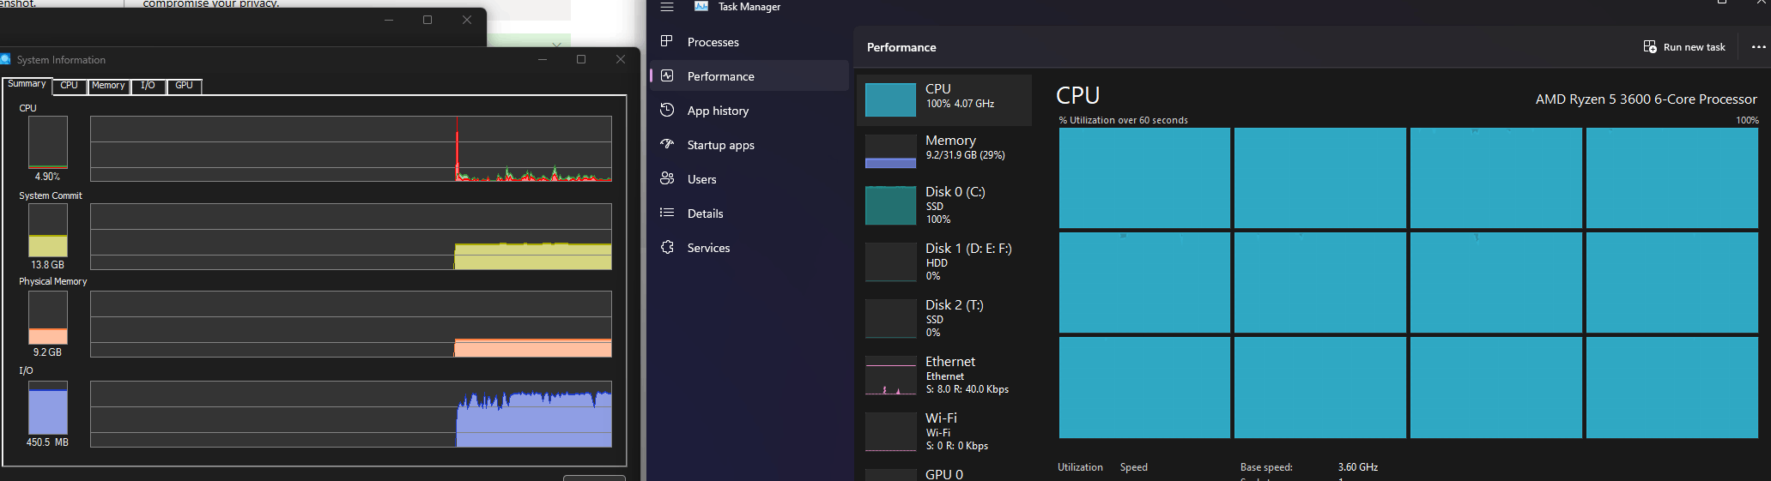Click the I/O history graph
This screenshot has height=481, width=1771.
tap(351, 414)
